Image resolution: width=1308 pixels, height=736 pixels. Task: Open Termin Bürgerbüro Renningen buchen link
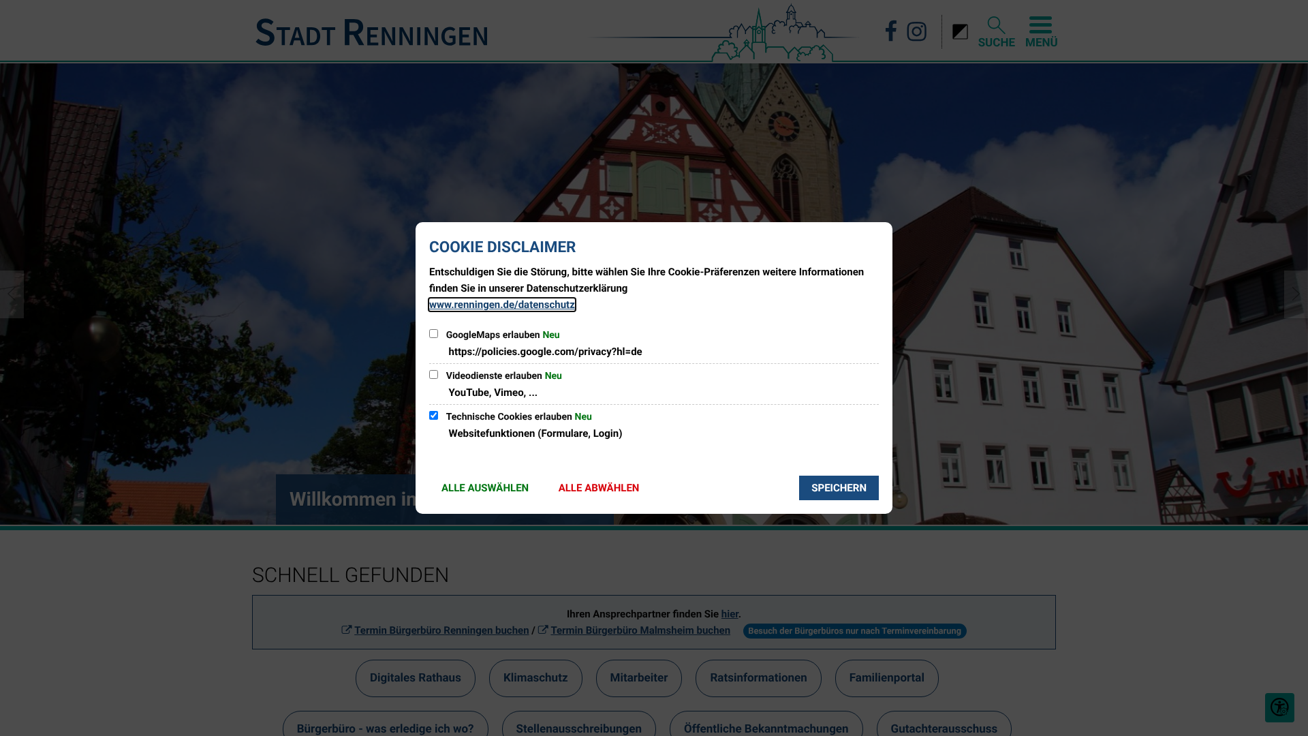(441, 630)
